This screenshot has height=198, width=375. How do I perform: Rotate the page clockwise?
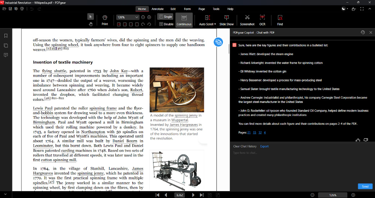[x=143, y=24]
